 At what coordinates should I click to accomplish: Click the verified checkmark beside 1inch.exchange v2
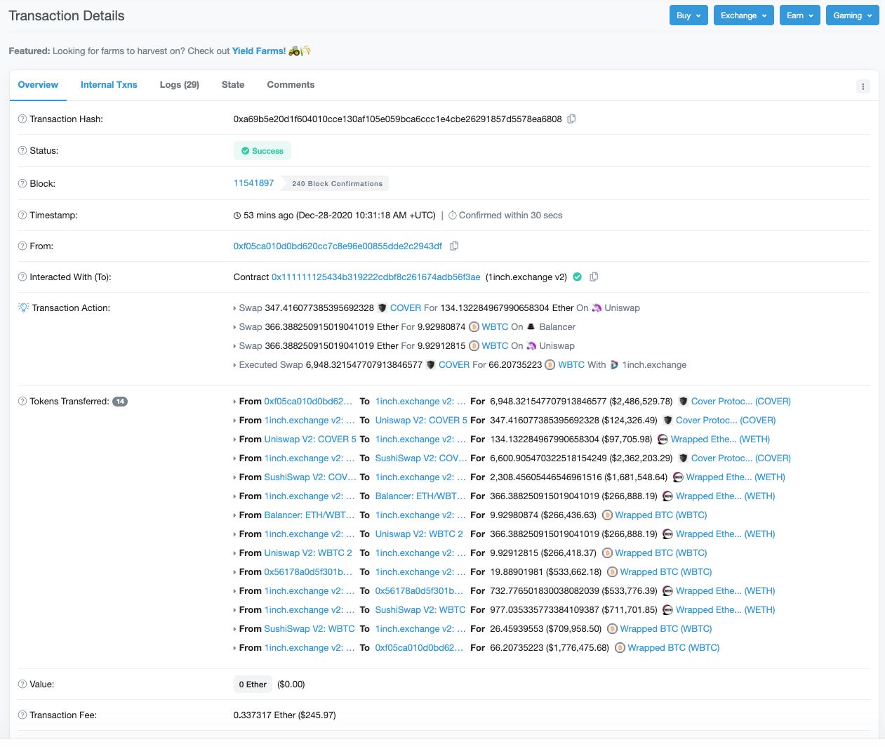[577, 277]
